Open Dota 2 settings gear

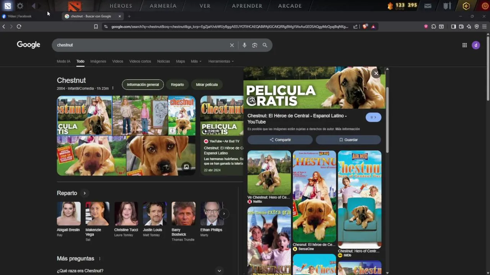20,6
